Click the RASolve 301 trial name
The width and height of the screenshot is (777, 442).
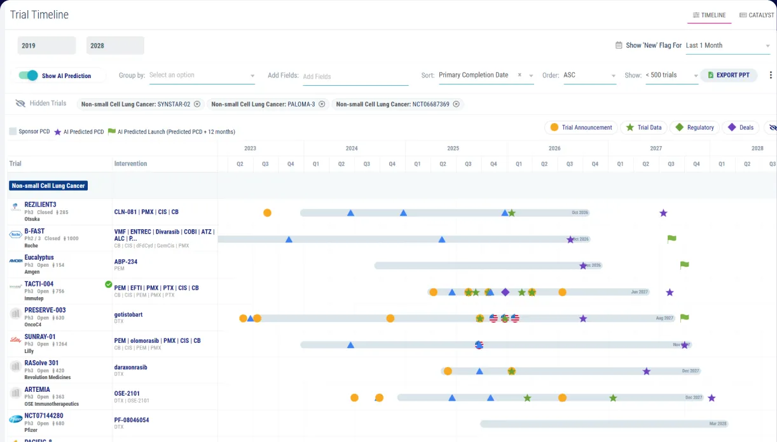(41, 363)
